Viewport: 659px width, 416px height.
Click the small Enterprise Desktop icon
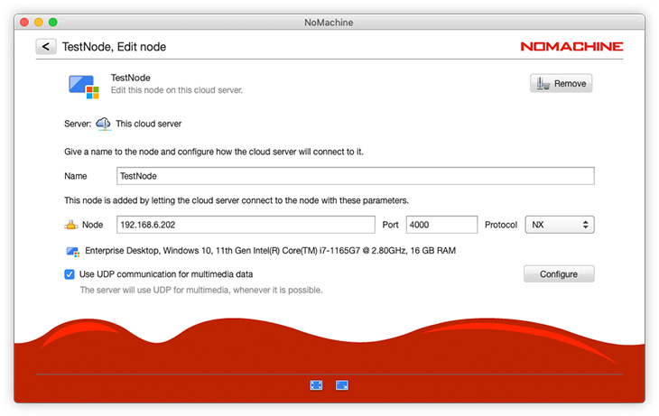point(72,252)
